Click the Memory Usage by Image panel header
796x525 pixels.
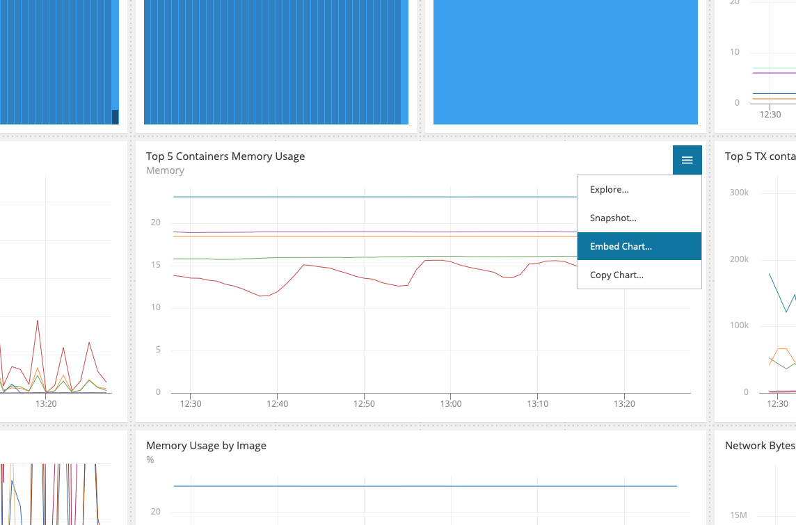click(x=205, y=445)
